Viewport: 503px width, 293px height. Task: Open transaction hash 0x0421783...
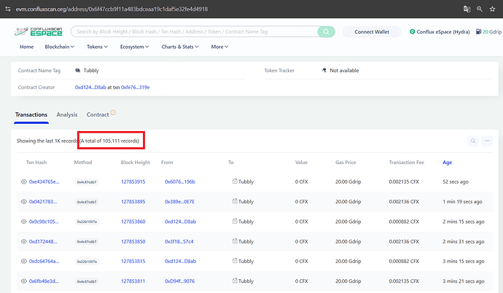pos(43,202)
